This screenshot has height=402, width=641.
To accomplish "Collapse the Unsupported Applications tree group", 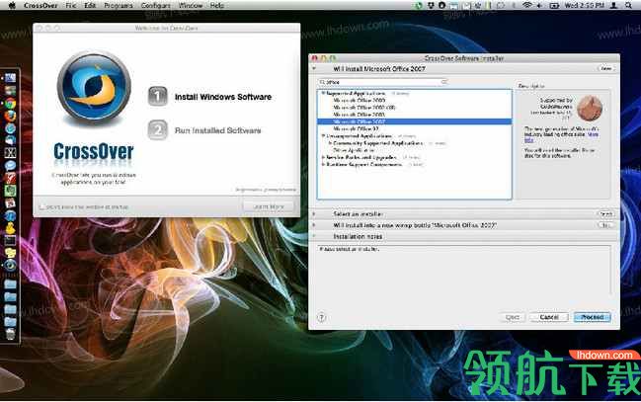I will click(x=323, y=135).
